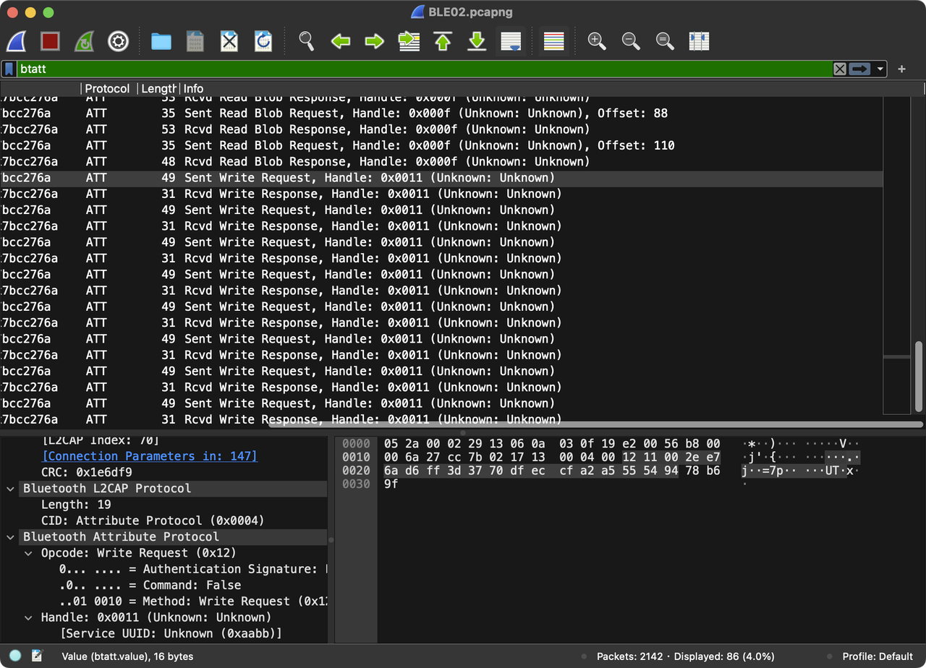The width and height of the screenshot is (926, 668).
Task: Jump to the first packet
Action: tap(443, 41)
